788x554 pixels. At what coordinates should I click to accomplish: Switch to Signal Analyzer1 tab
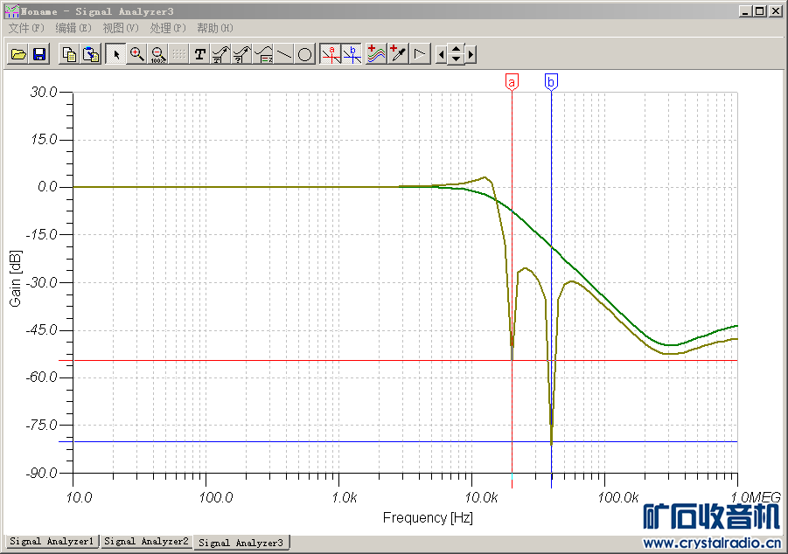pos(52,542)
